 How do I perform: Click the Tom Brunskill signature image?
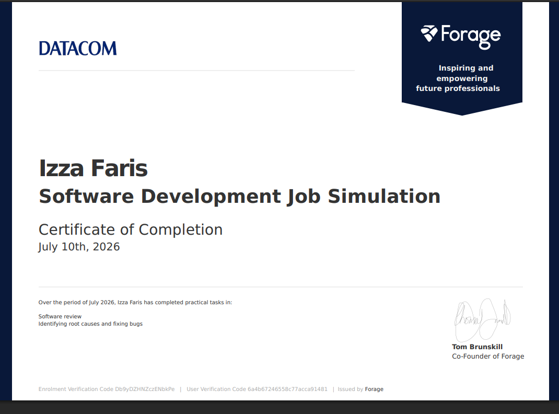pyautogui.click(x=482, y=320)
